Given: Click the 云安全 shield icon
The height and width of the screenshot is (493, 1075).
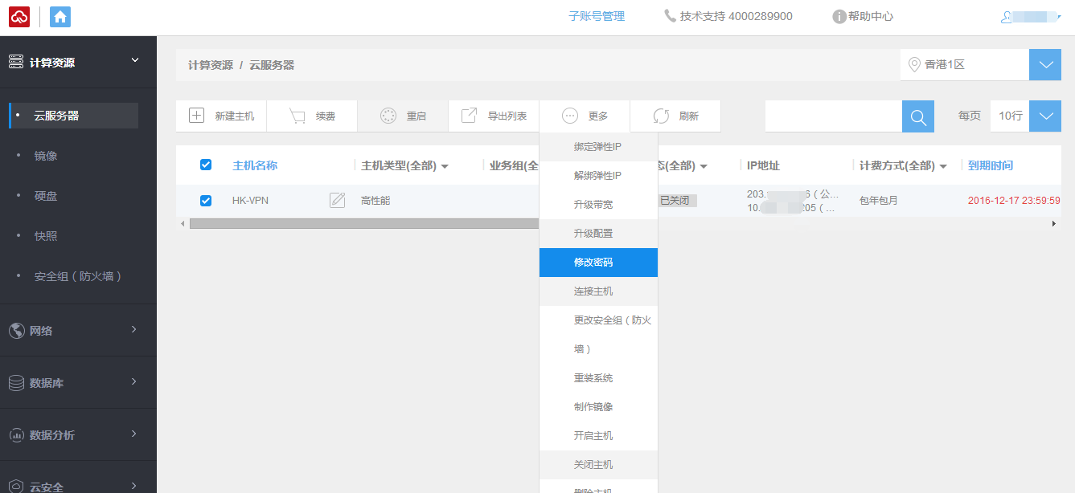Looking at the screenshot, I should [x=16, y=487].
